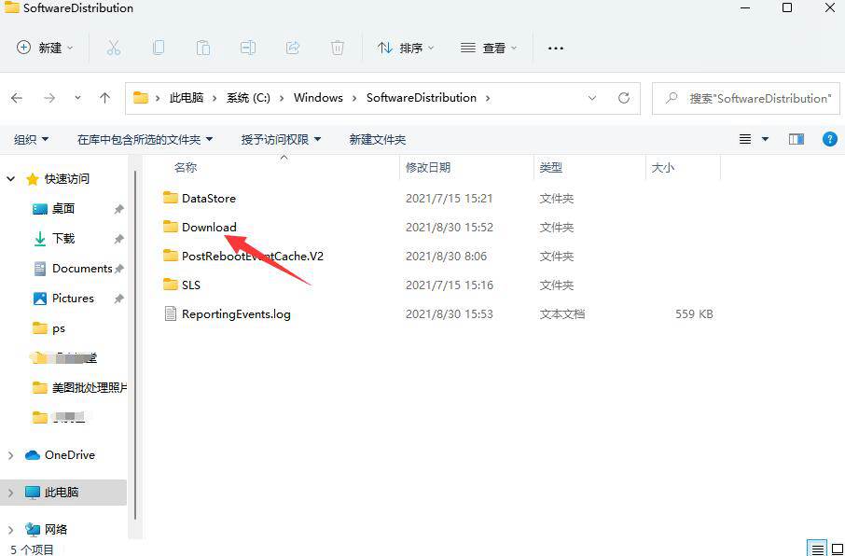The image size is (845, 556).
Task: Open the see-more ellipsis menu
Action: coord(555,48)
